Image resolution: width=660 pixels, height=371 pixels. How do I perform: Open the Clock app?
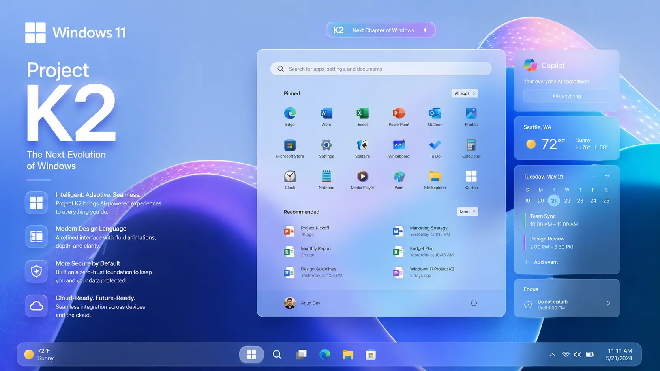[290, 180]
